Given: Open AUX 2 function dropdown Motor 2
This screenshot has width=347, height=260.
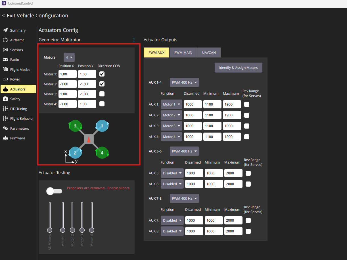Looking at the screenshot, I should pos(171,115).
